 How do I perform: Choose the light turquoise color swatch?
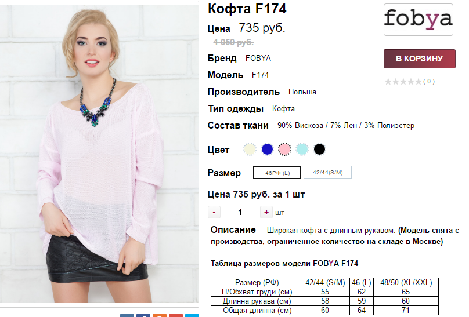(302, 150)
